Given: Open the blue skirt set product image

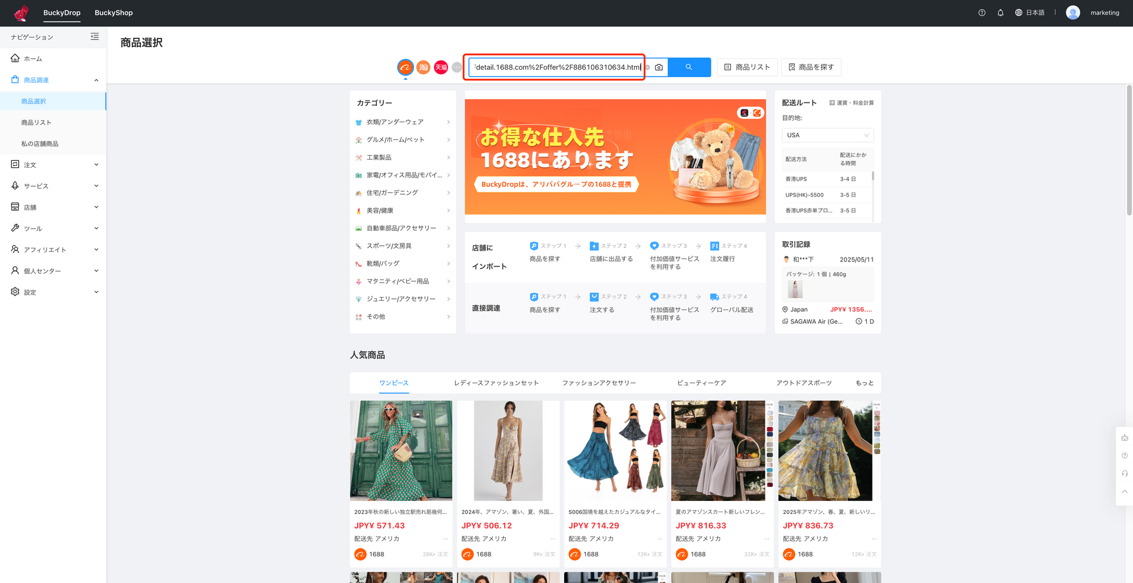Looking at the screenshot, I should click(615, 451).
